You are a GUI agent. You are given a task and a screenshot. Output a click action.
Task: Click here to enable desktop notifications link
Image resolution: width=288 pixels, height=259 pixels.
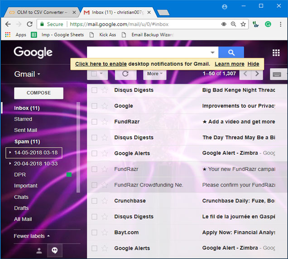point(101,64)
